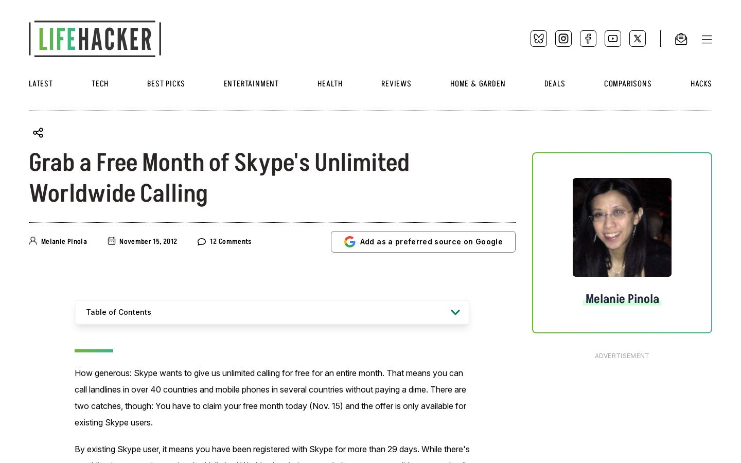This screenshot has height=463, width=741.
Task: Open the Best Picks section
Action: [166, 84]
